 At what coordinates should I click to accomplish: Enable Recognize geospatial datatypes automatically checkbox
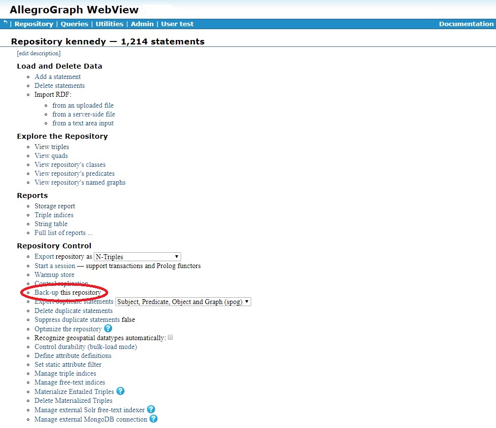click(170, 338)
